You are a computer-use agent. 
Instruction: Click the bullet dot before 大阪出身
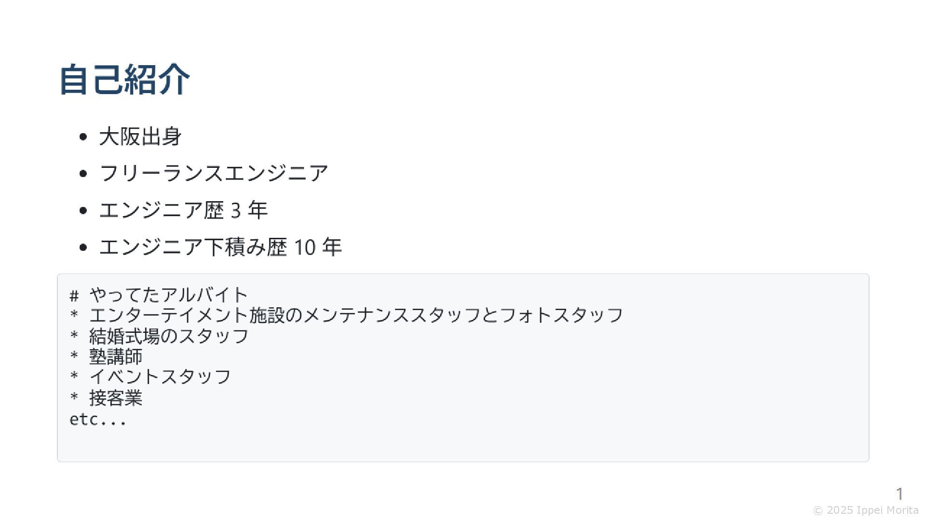pyautogui.click(x=83, y=137)
